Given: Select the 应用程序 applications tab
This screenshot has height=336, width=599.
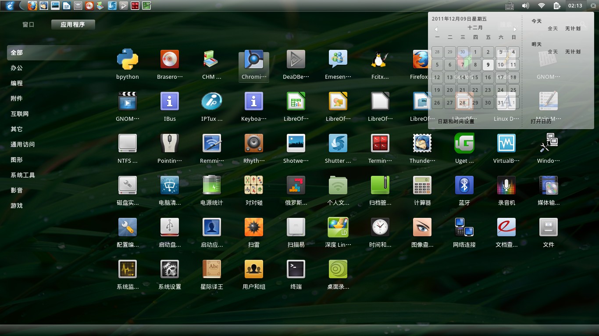Looking at the screenshot, I should point(73,24).
